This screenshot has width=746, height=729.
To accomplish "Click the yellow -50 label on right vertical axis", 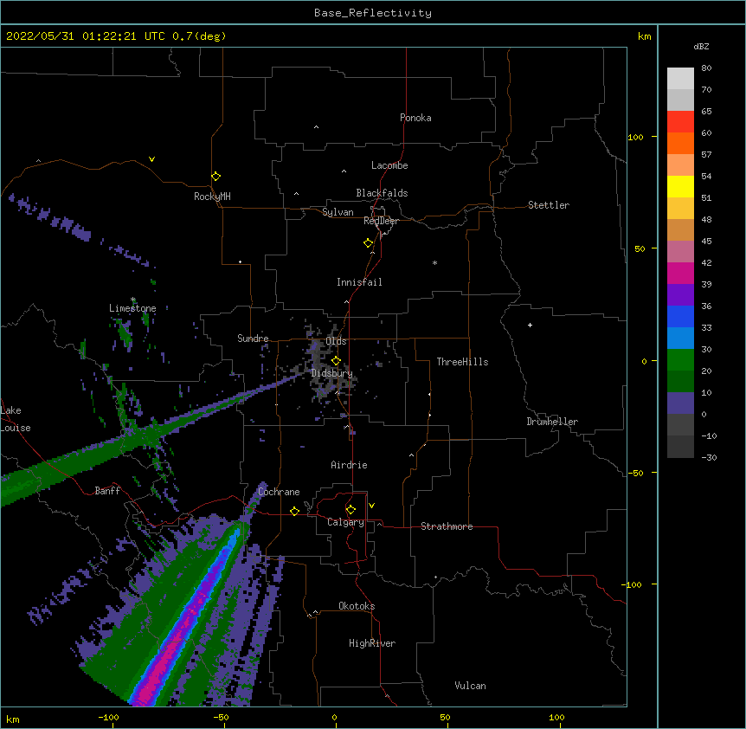I will tap(635, 473).
